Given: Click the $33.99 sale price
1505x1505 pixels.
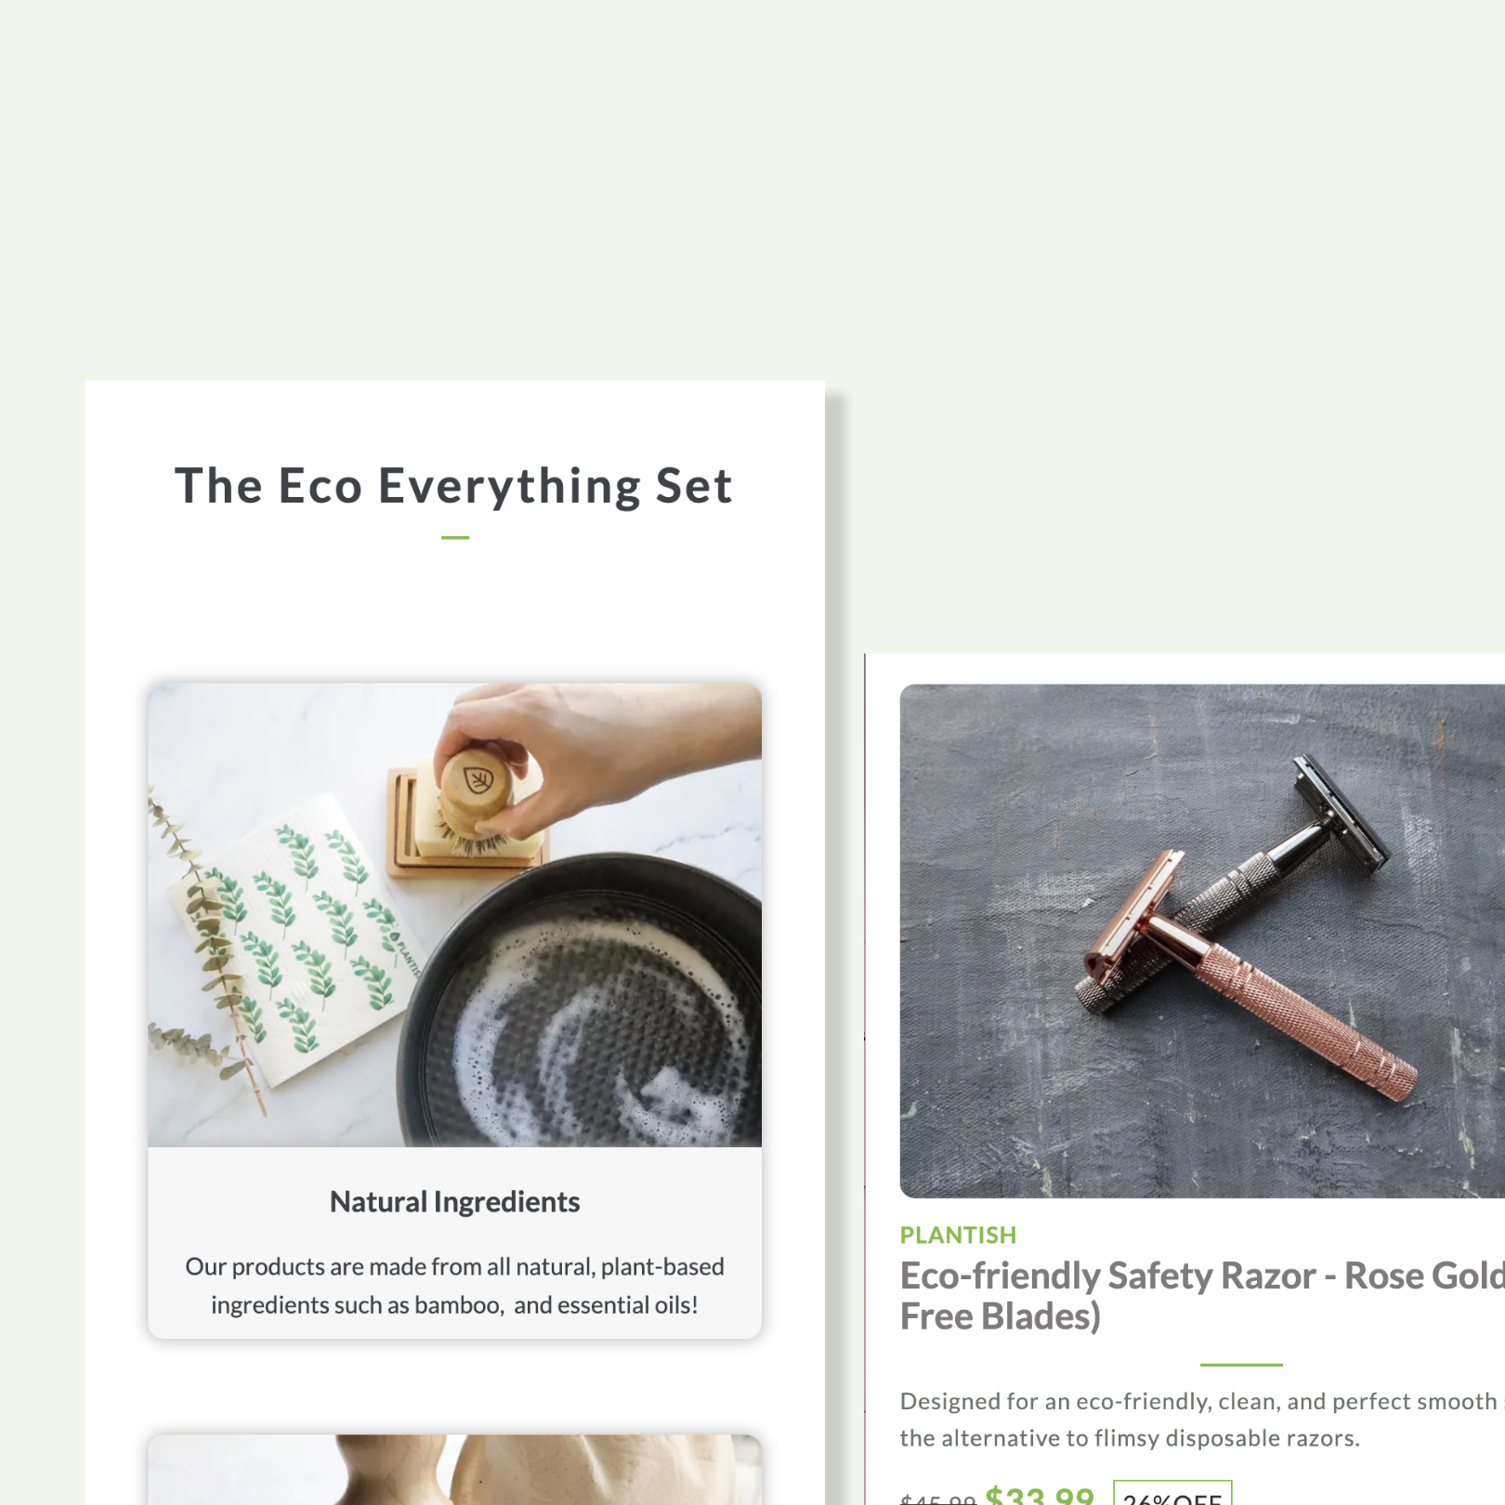Looking at the screenshot, I should coord(1039,1494).
